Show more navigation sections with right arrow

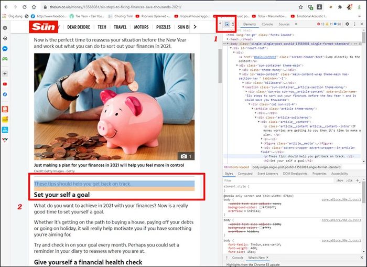(x=195, y=27)
